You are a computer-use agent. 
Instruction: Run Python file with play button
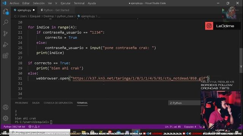223,10
